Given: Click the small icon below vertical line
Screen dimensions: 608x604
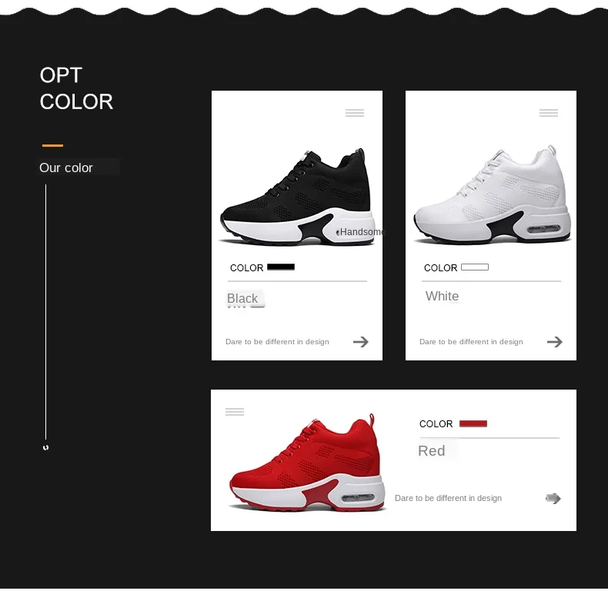Looking at the screenshot, I should pos(45,447).
